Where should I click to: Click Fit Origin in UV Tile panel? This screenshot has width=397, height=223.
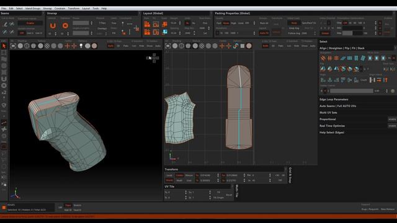coord(218,198)
